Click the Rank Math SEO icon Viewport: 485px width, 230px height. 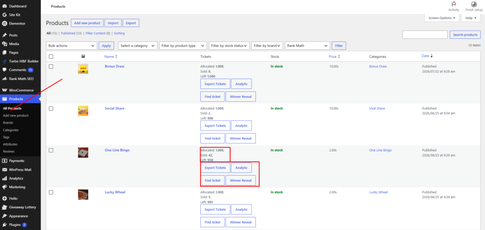point(5,79)
